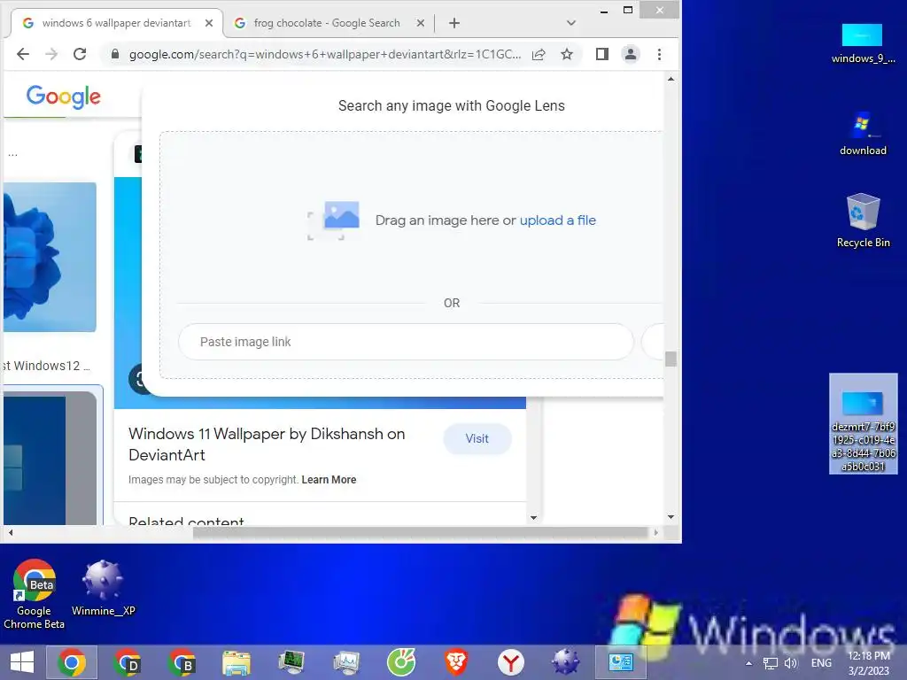Open the green Coc Coc browser icon
This screenshot has width=907, height=680.
[401, 662]
